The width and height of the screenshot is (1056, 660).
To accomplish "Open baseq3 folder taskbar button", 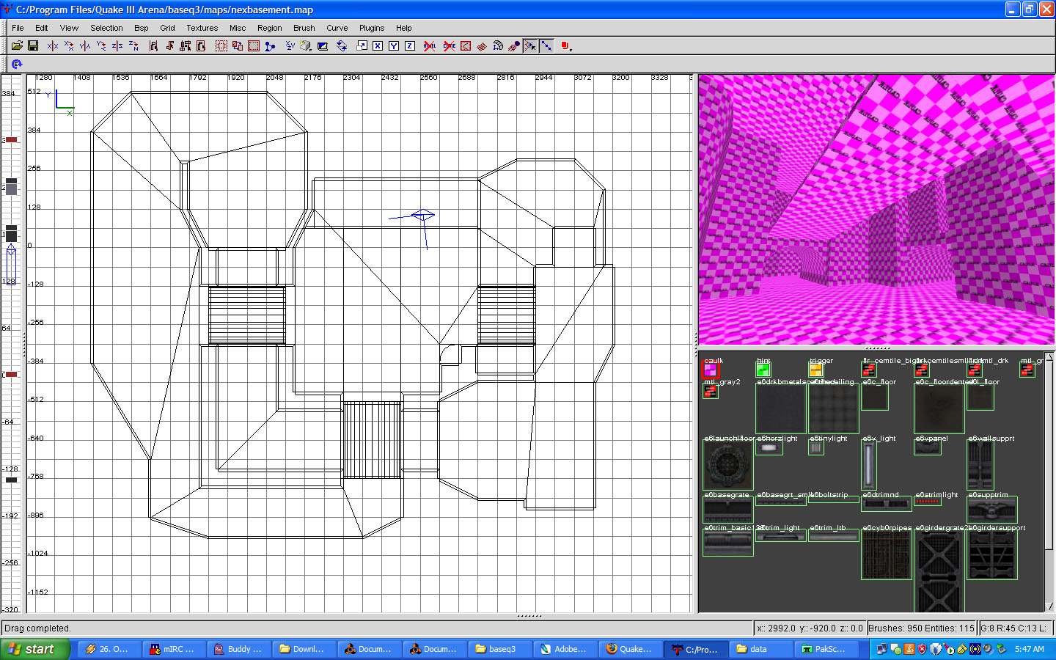I will 499,649.
